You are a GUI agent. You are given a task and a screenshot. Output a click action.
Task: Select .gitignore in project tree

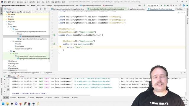click(14, 61)
